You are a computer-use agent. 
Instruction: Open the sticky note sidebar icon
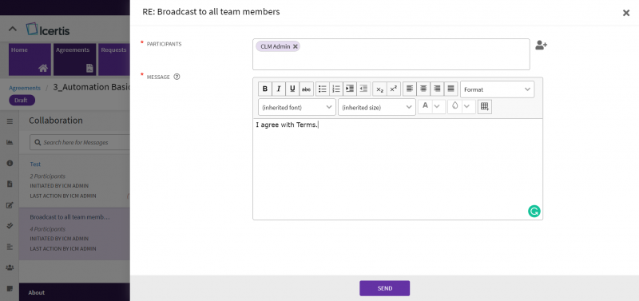[10, 288]
